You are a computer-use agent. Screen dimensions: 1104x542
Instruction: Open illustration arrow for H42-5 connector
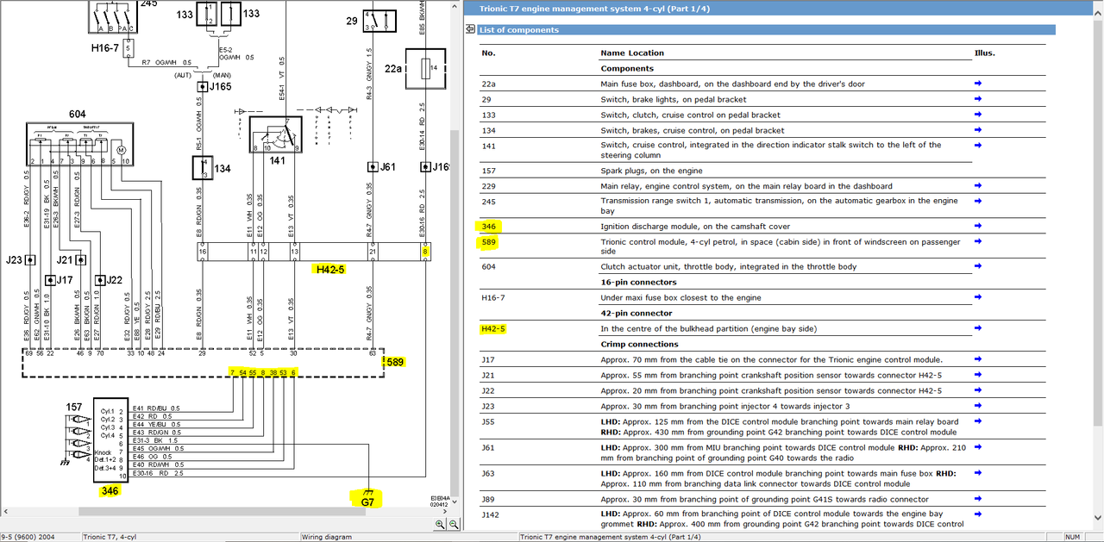tap(978, 328)
